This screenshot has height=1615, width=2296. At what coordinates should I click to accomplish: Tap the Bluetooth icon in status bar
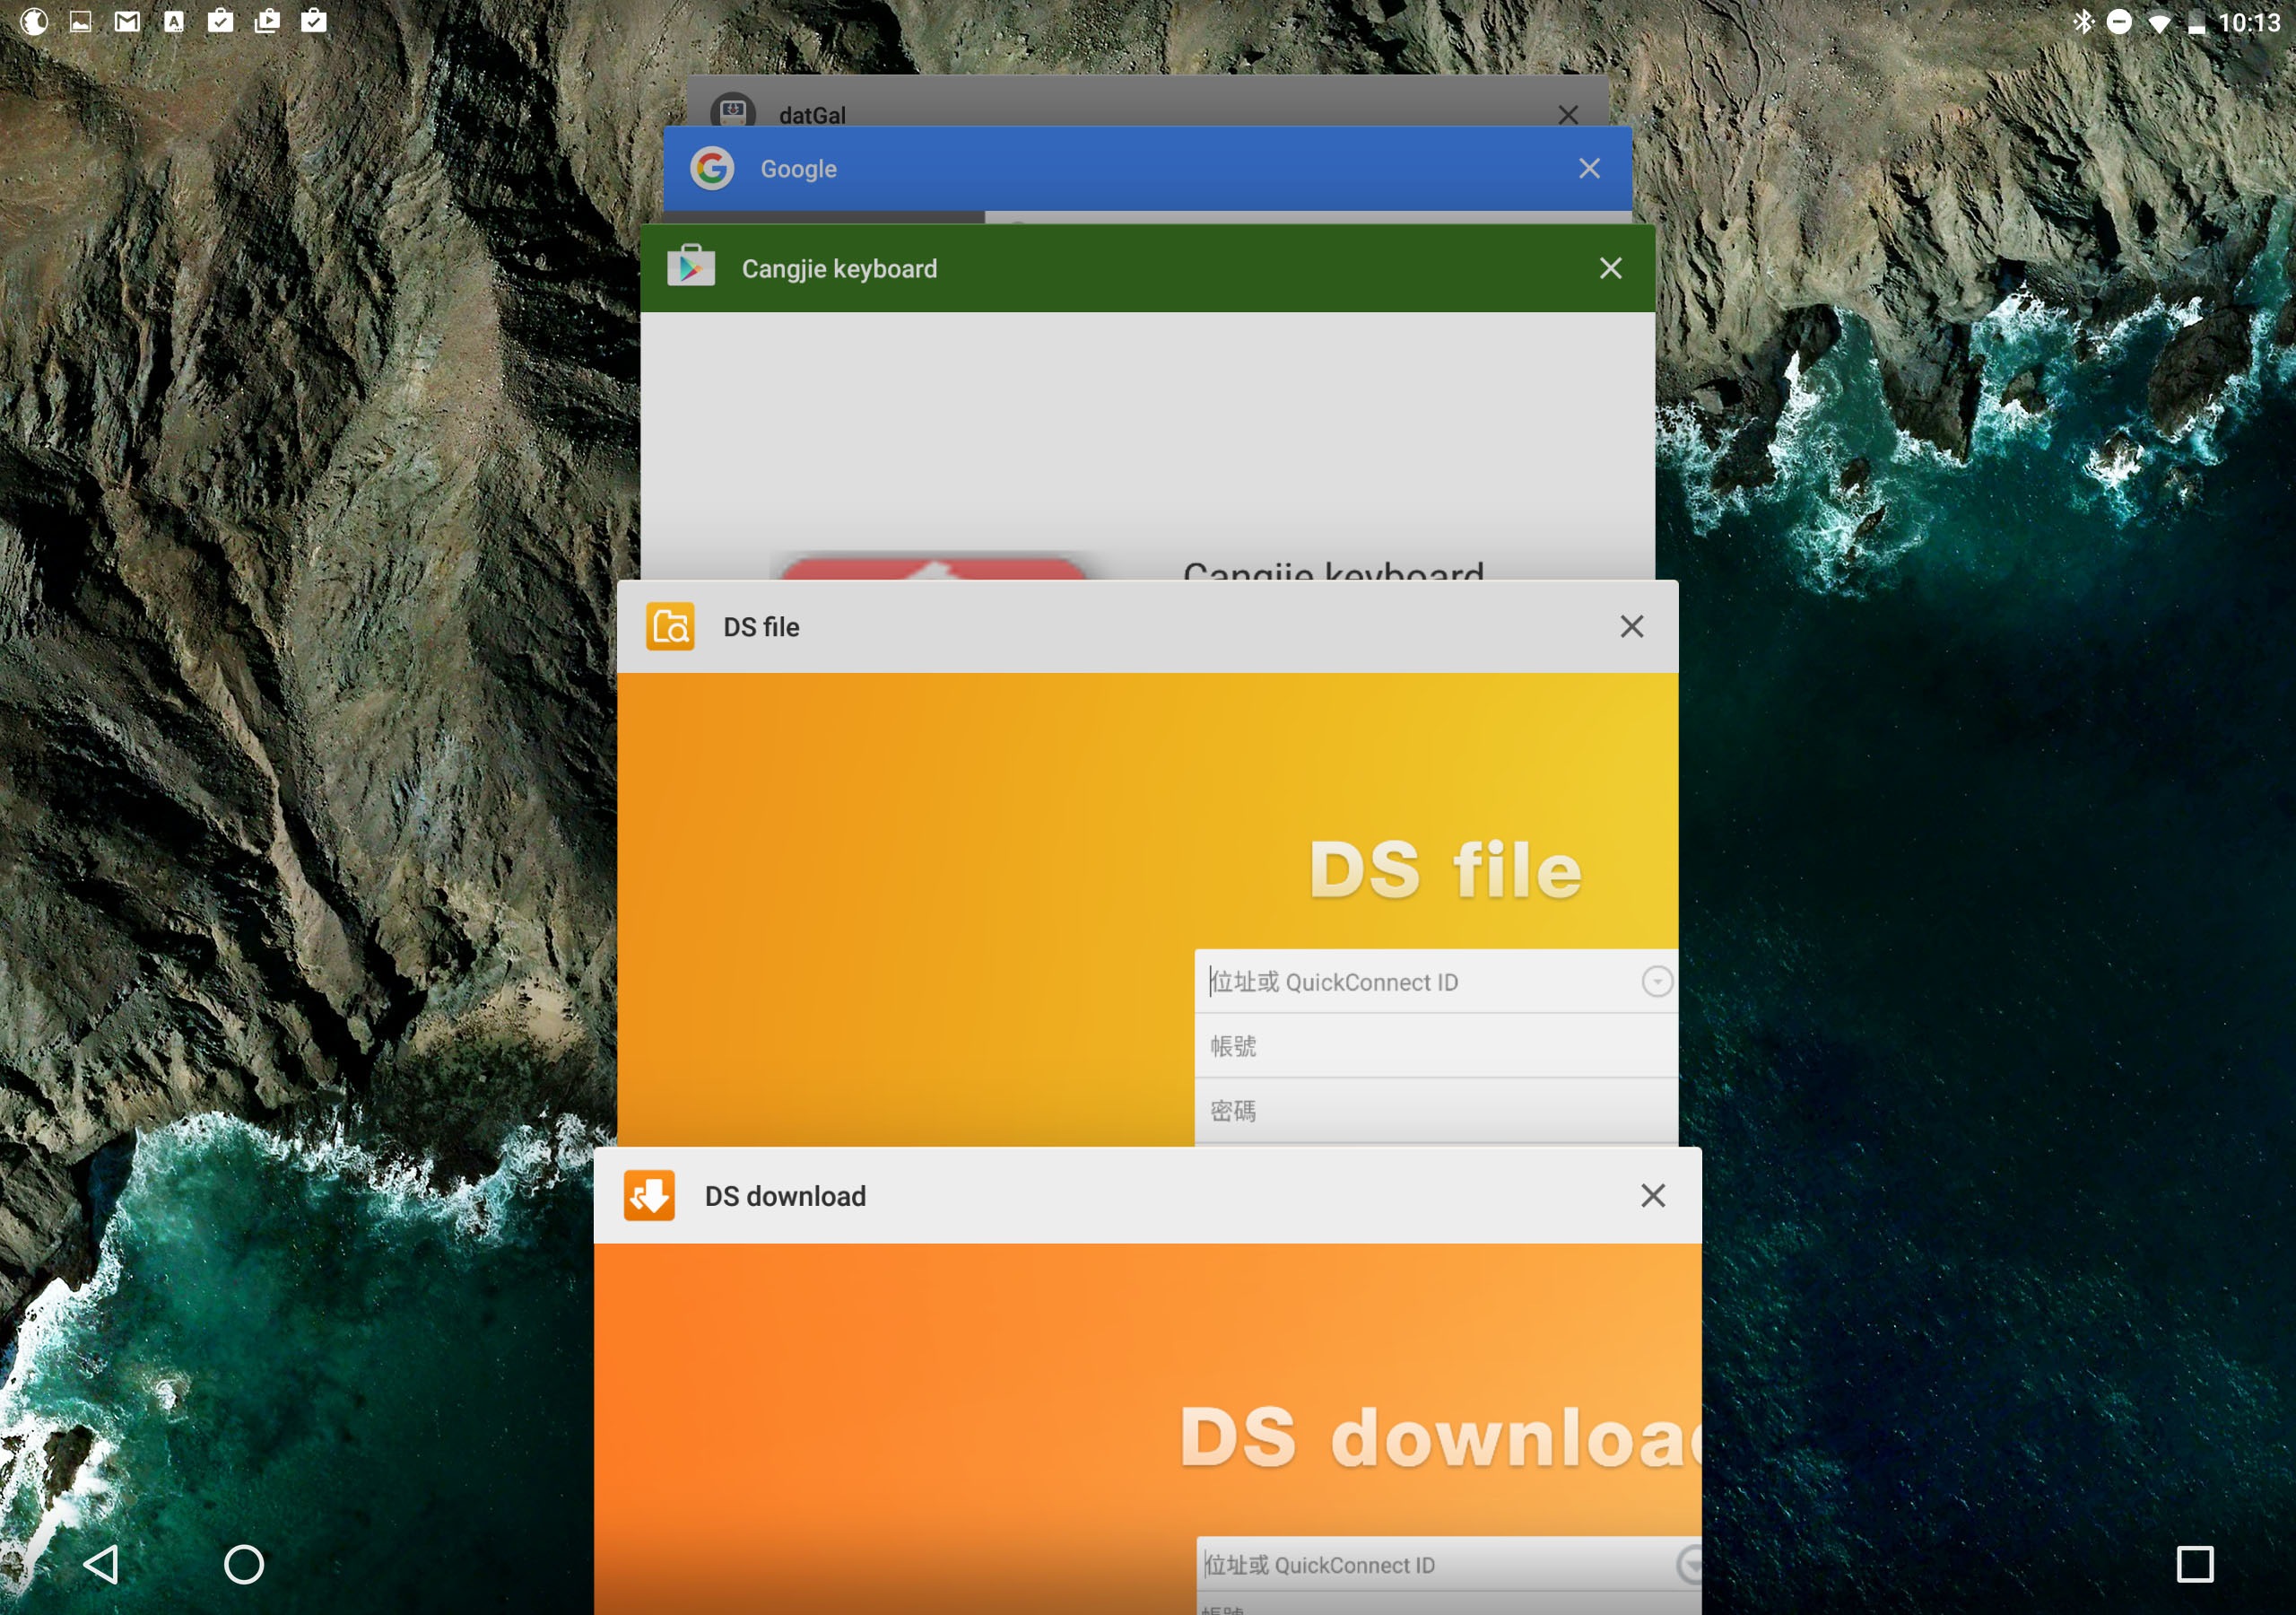click(x=2083, y=21)
